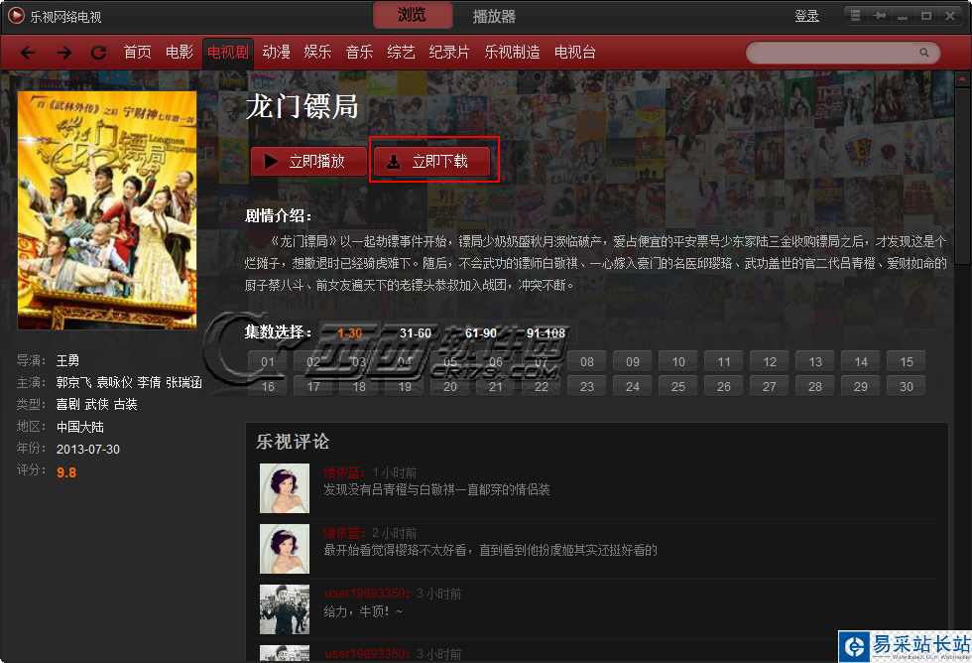Select episode 30
972x663 pixels.
coord(907,386)
